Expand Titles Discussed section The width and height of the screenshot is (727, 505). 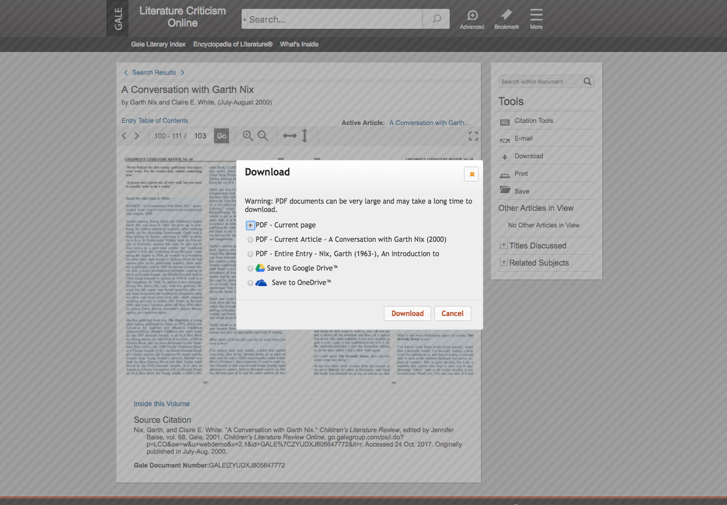504,245
